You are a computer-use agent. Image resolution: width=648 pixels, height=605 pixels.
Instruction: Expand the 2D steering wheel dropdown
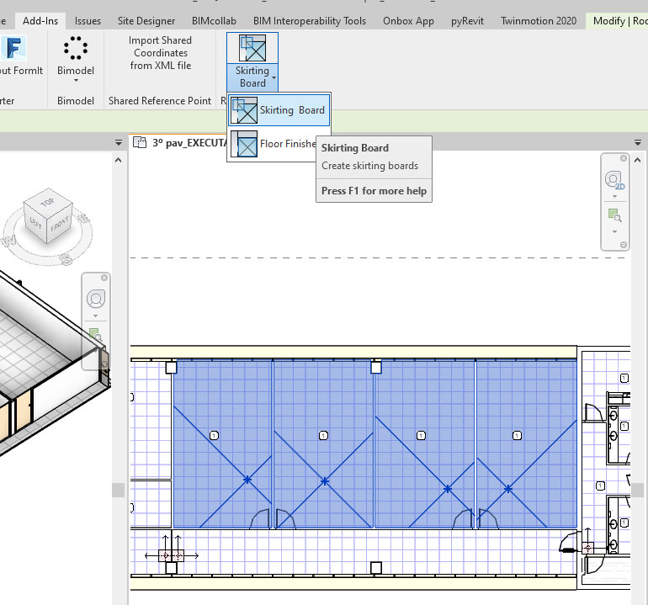(614, 196)
